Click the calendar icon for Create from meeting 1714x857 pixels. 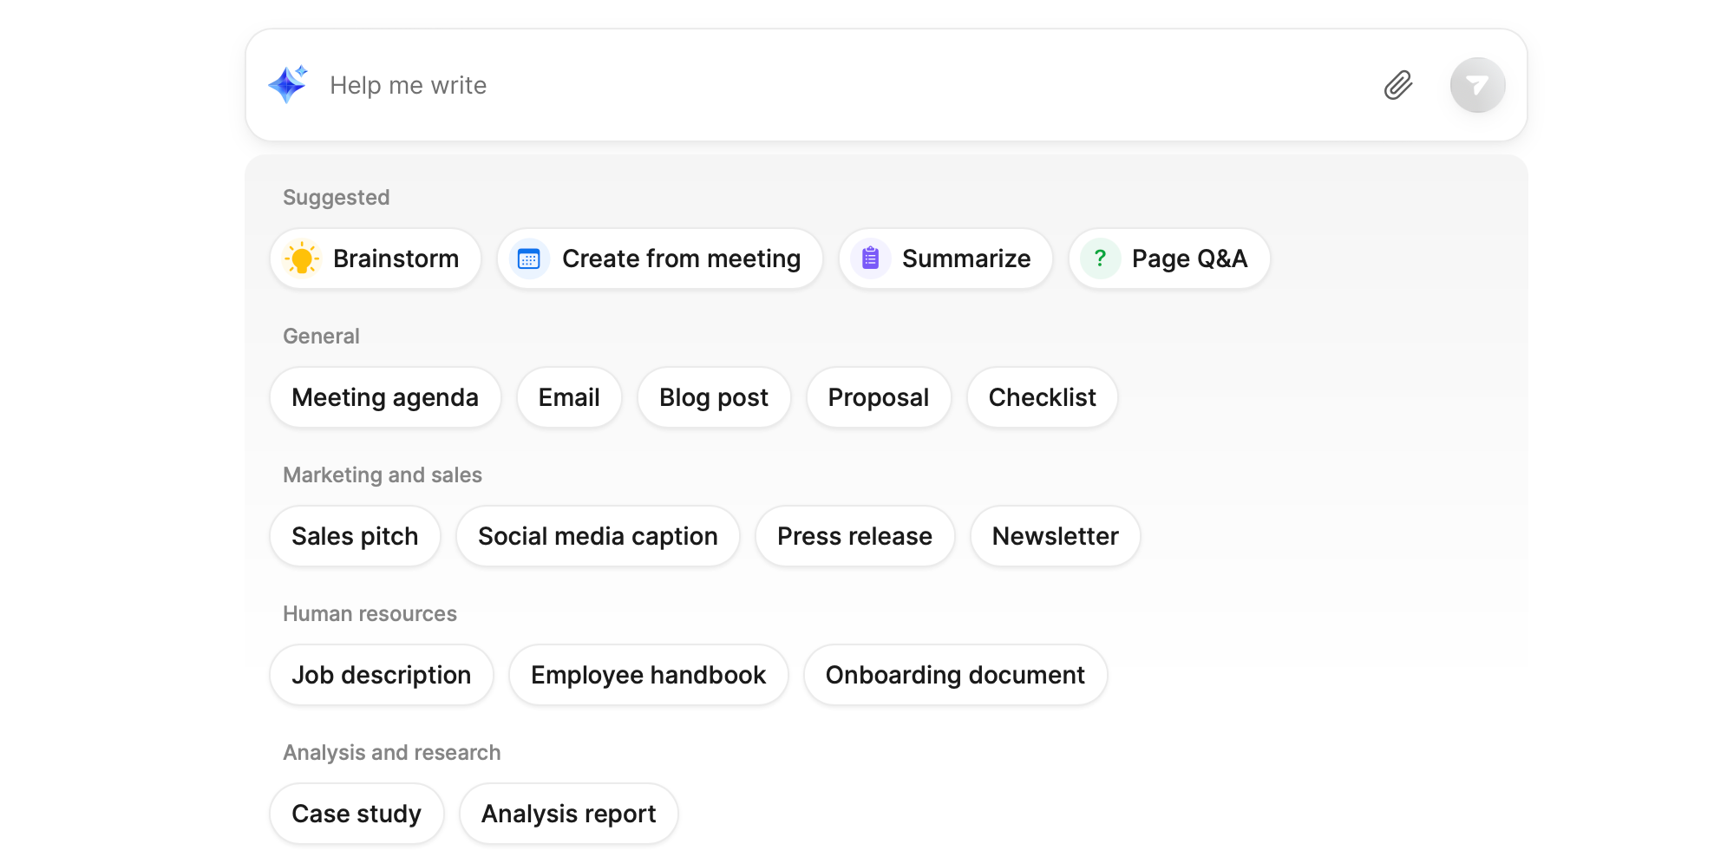(529, 258)
